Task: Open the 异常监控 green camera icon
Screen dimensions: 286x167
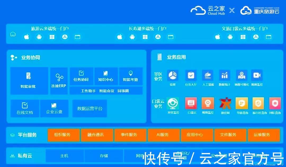Action: click(173, 103)
